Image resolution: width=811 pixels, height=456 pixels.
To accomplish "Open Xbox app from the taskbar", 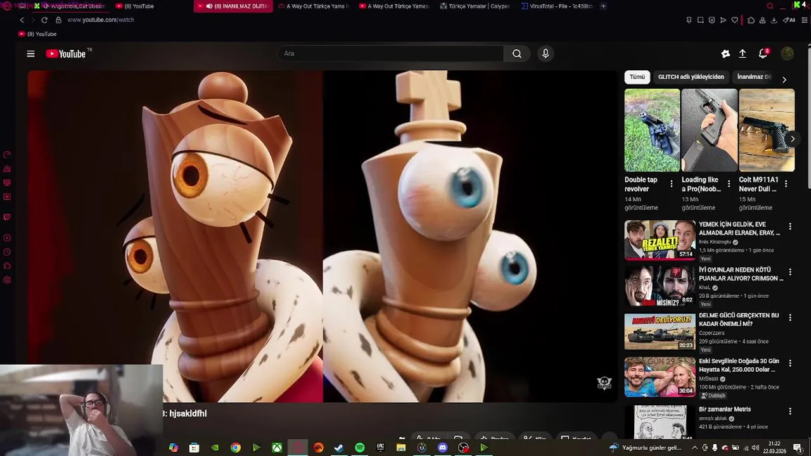I will [277, 448].
